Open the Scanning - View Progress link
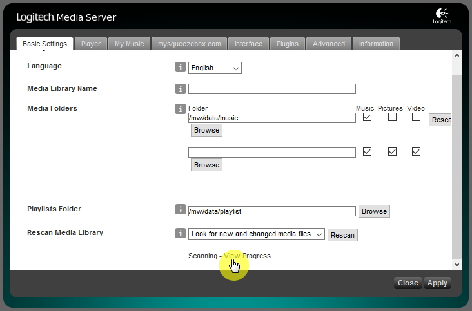 (229, 256)
